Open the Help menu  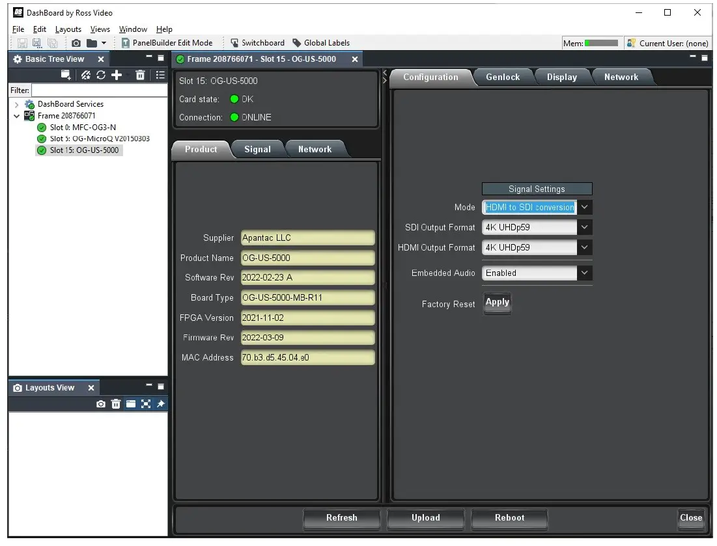(x=164, y=29)
